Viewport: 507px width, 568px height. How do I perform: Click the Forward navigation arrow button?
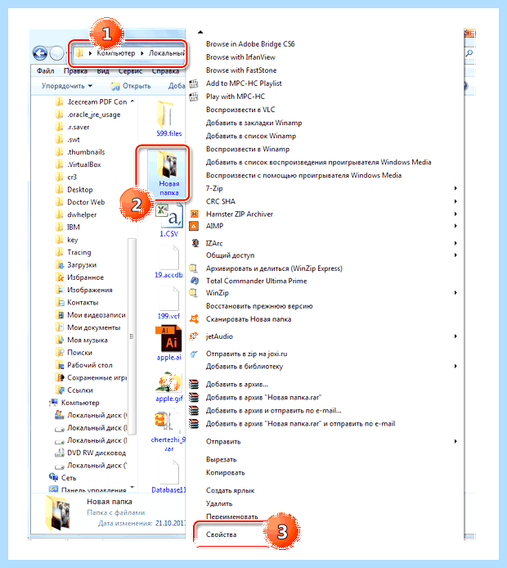click(x=56, y=54)
